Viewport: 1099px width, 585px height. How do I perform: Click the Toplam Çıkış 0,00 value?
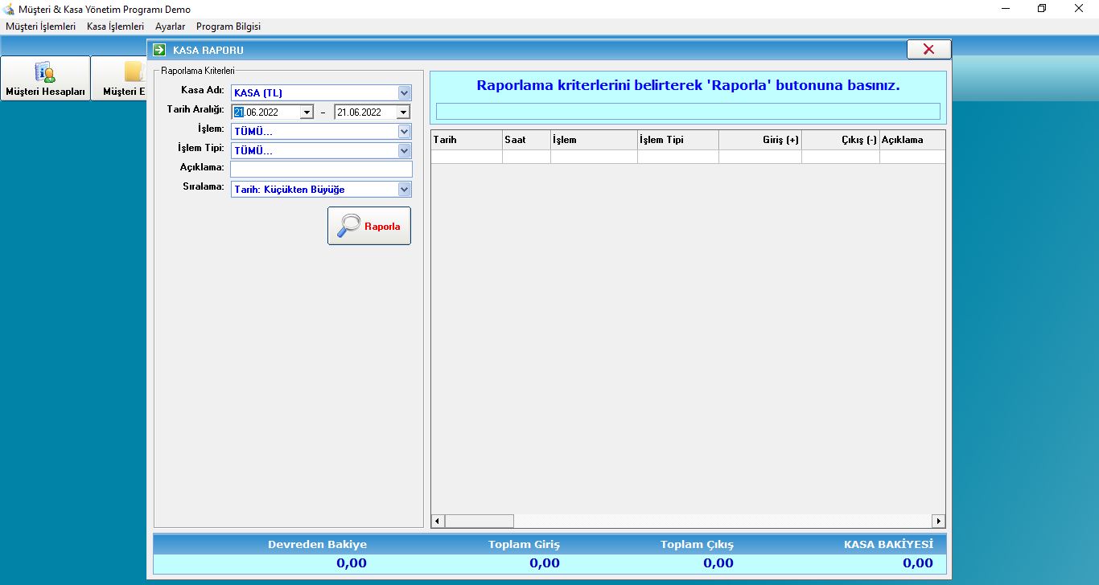[x=718, y=563]
